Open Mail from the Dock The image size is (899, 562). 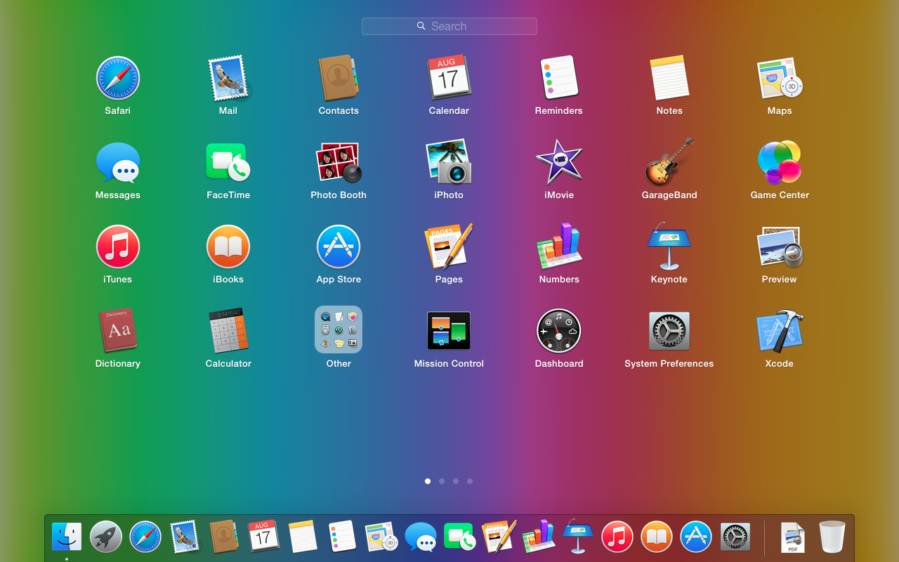185,537
